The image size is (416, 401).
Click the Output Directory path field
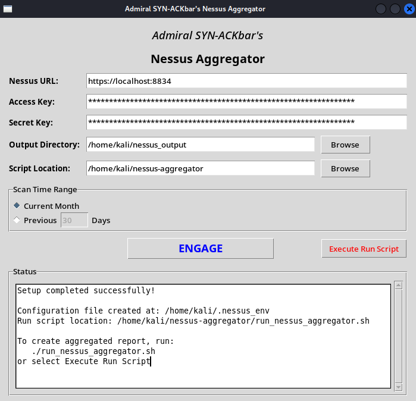click(x=201, y=145)
